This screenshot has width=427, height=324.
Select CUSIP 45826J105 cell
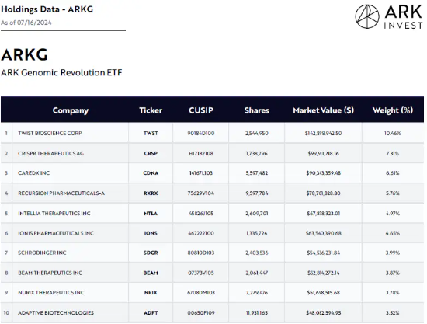point(201,214)
